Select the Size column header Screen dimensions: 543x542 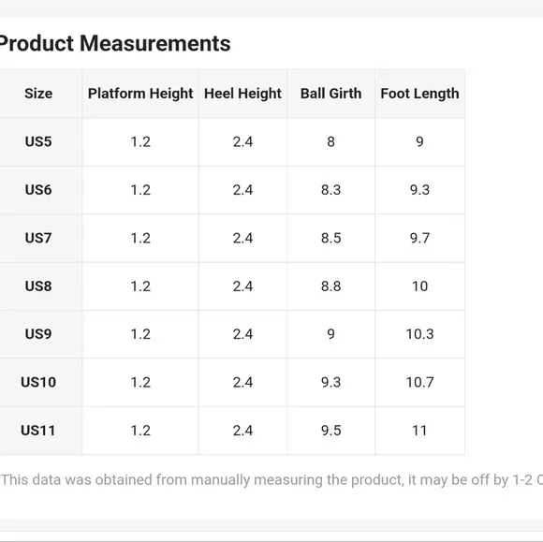pyautogui.click(x=38, y=94)
